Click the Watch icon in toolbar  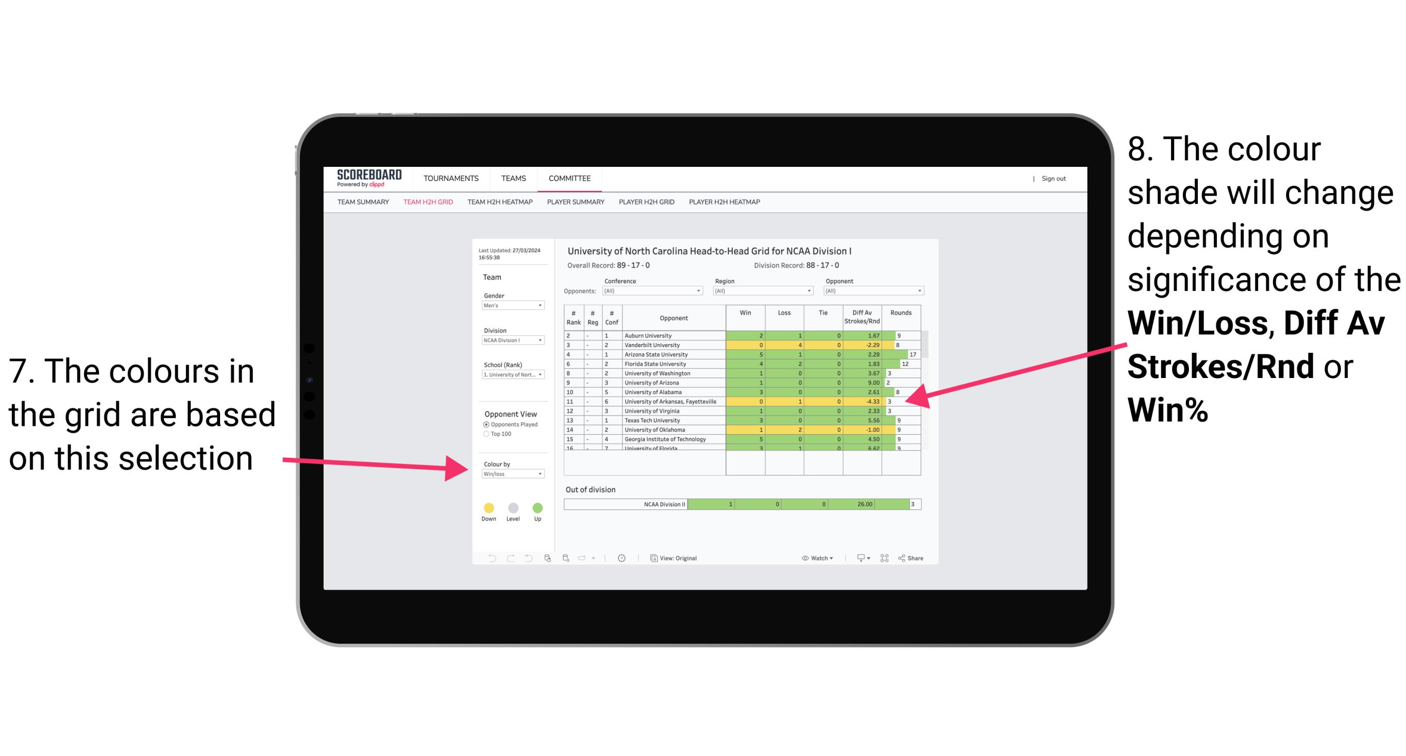(803, 559)
